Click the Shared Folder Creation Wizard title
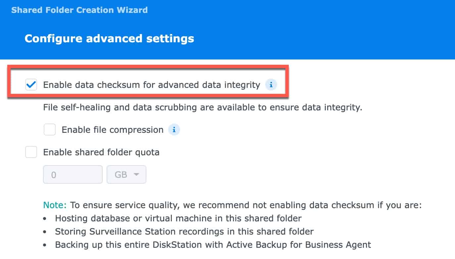Image resolution: width=455 pixels, height=259 pixels. click(79, 10)
